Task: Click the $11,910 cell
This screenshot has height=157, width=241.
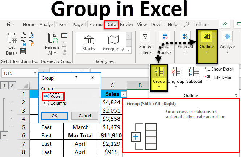Action: [111, 136]
